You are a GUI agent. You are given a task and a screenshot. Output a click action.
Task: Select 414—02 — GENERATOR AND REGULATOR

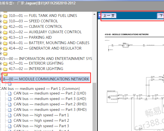45,48
